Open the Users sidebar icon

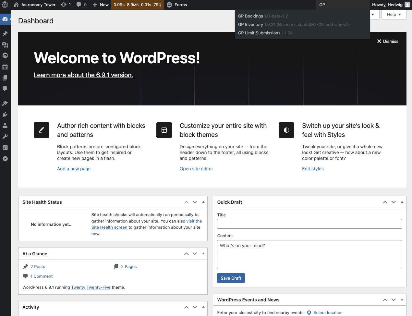[5, 126]
